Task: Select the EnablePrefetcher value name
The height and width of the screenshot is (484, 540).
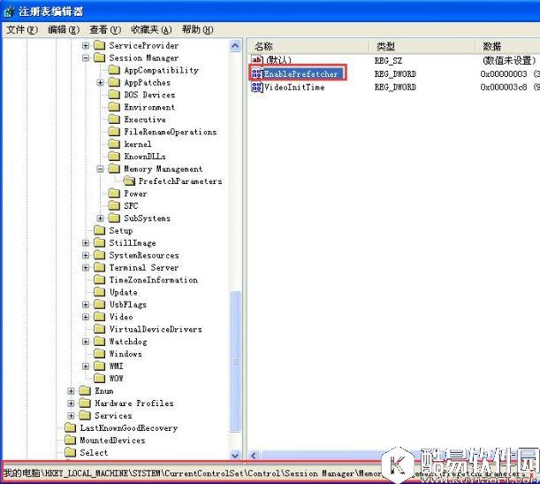Action: [x=301, y=73]
